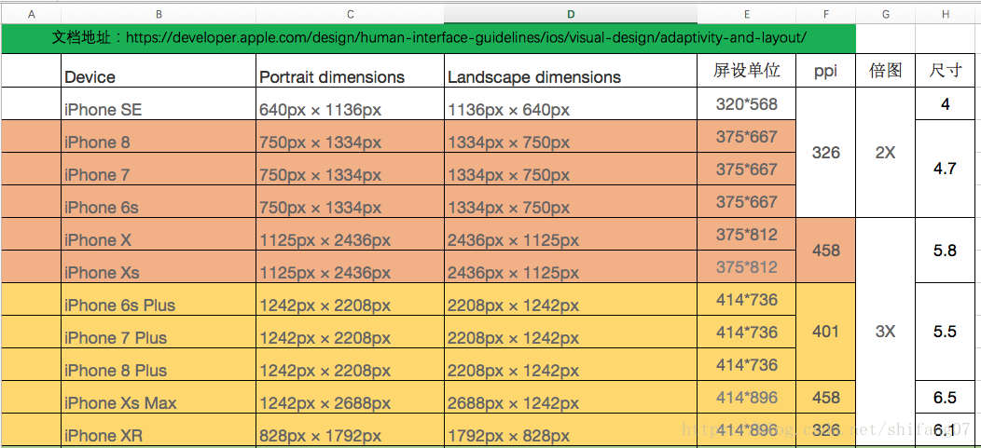Select the 'iPhone 7 Plus' cell

[159, 332]
